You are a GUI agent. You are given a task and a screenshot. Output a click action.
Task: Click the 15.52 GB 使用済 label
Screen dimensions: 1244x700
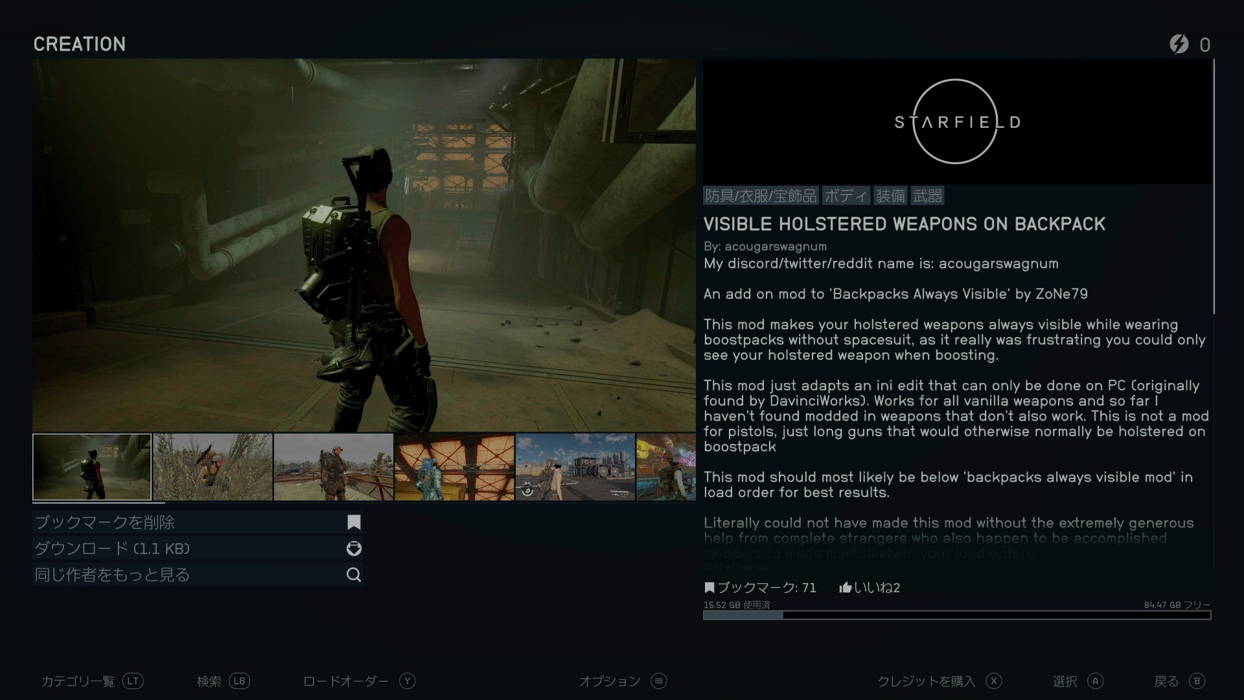[737, 605]
